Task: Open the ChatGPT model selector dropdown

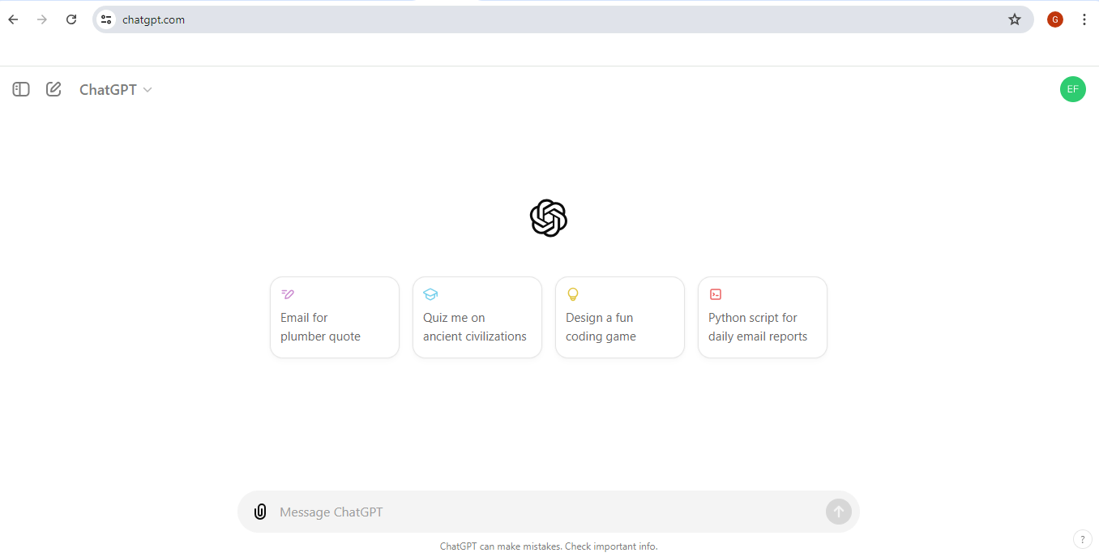Action: 116,90
